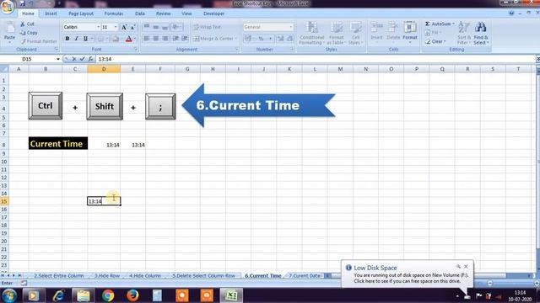Cancel the cell entry with X in formula bar
The image size is (540, 303).
click(74, 59)
